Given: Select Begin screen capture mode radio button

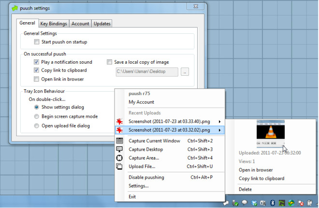Looking at the screenshot, I should click(37, 116).
